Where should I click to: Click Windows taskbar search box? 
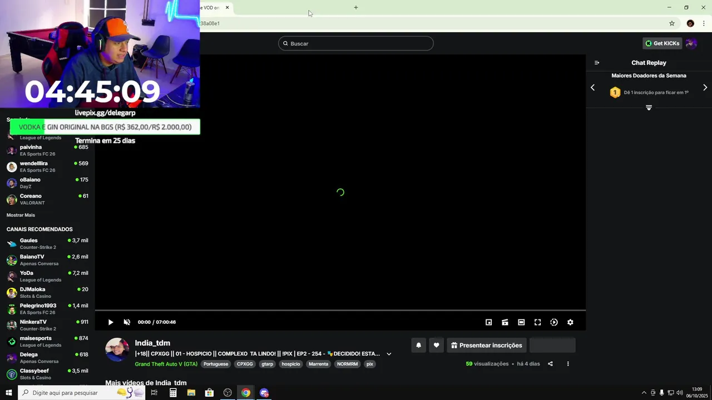click(x=81, y=393)
